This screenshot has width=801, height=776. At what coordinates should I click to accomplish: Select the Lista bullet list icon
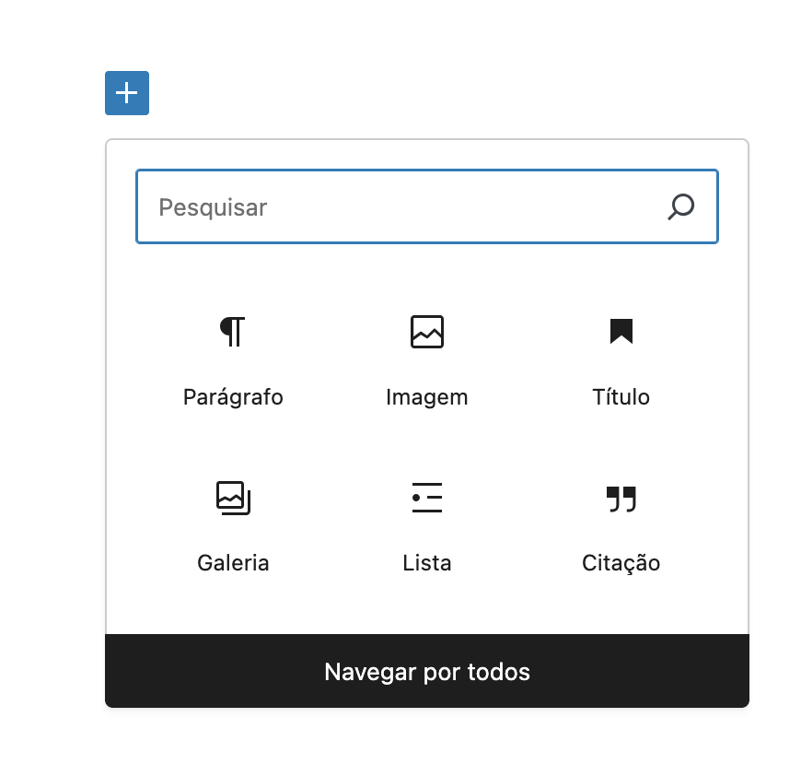coord(427,498)
